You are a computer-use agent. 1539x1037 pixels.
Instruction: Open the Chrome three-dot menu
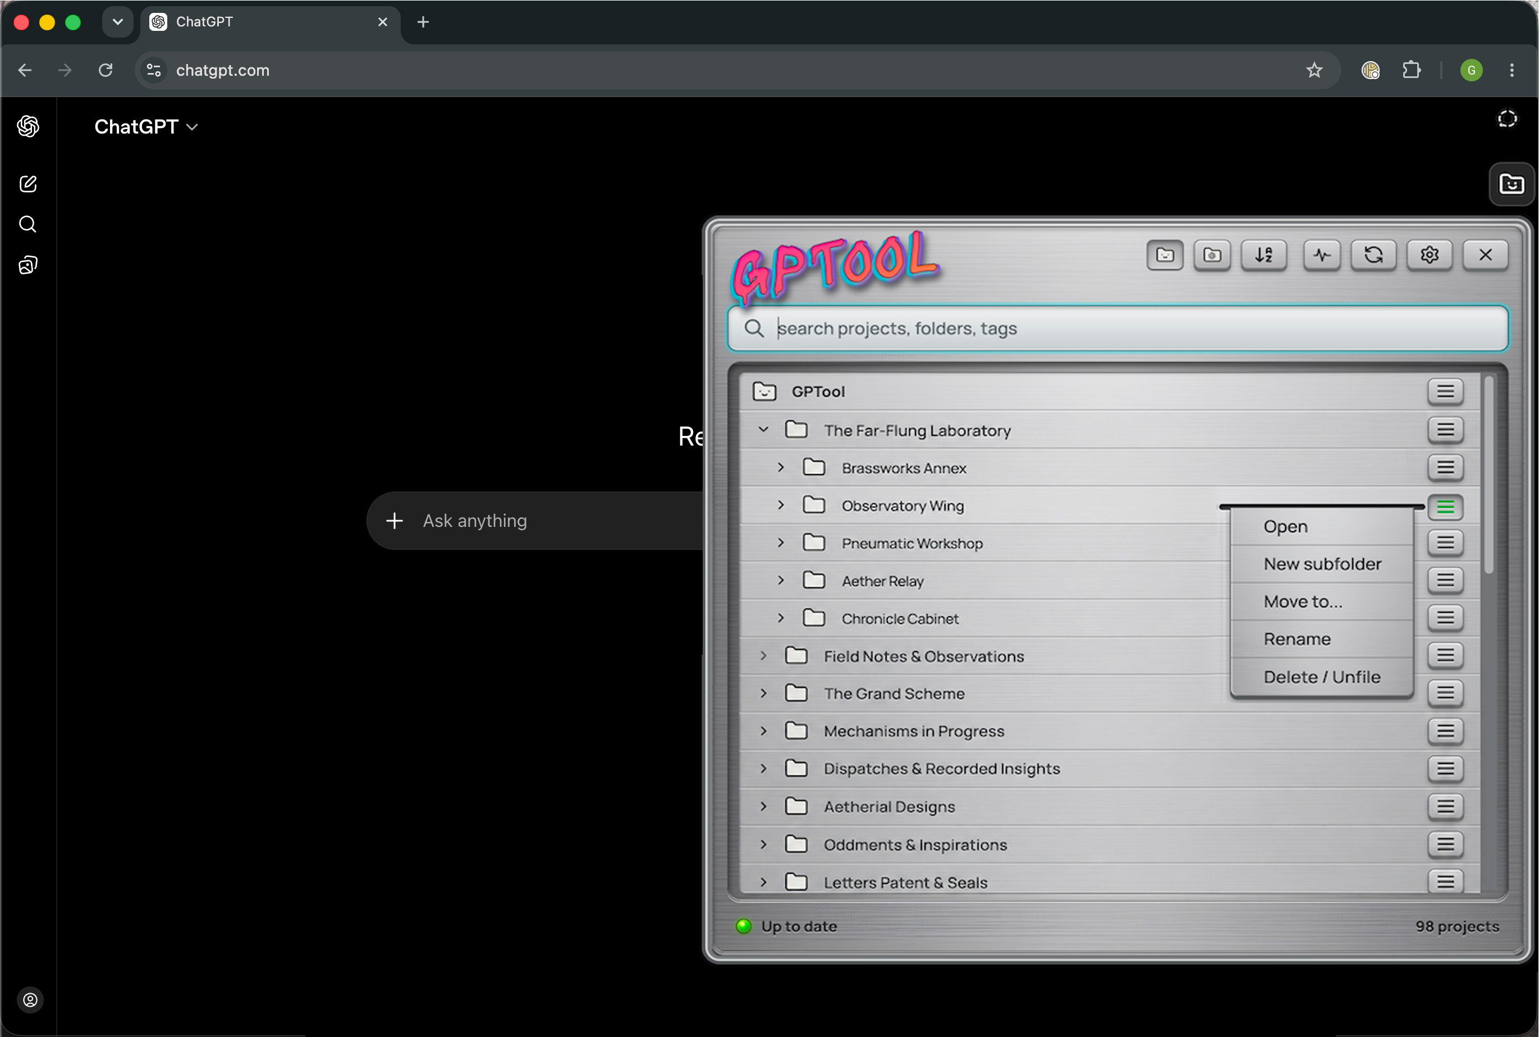(1511, 70)
